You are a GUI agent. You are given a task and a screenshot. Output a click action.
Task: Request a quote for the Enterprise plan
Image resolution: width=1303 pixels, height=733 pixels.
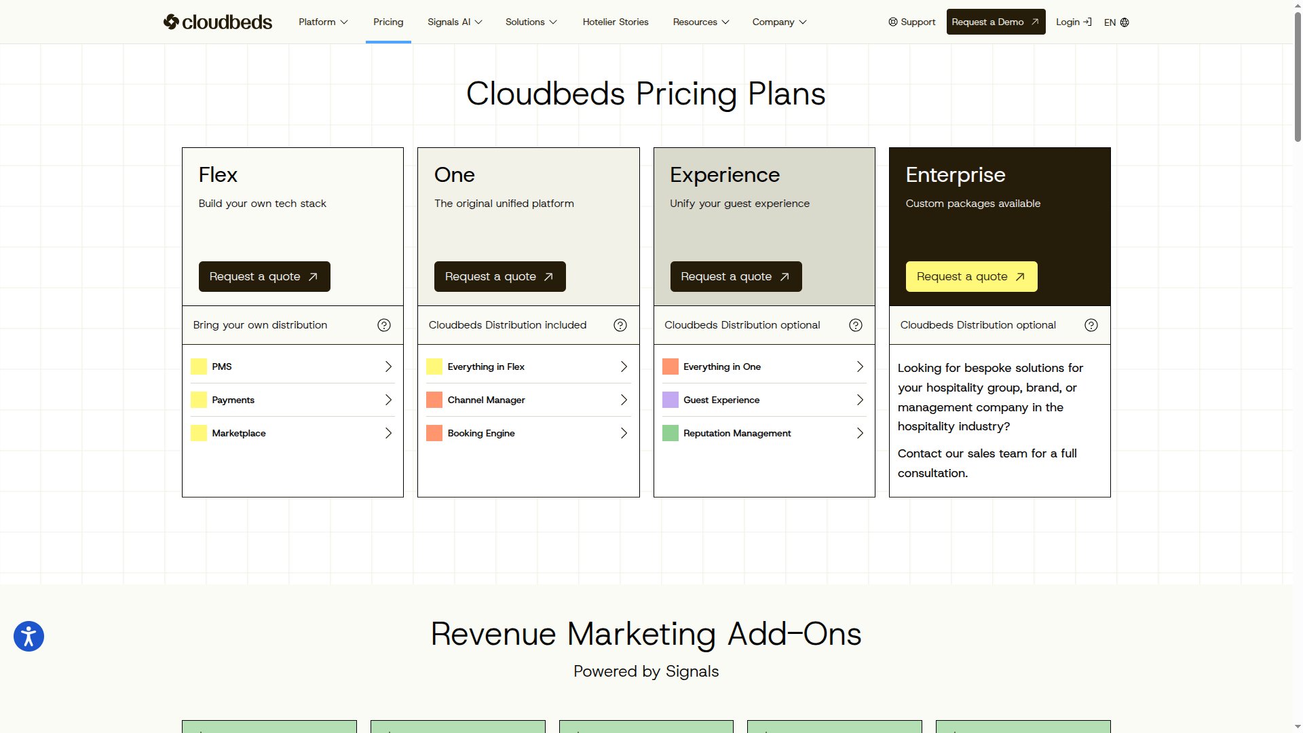970,276
